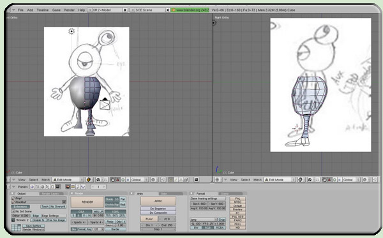Change draw type in right viewport header
Image resolution: width=383 pixels, height=238 pixels.
click(x=301, y=180)
